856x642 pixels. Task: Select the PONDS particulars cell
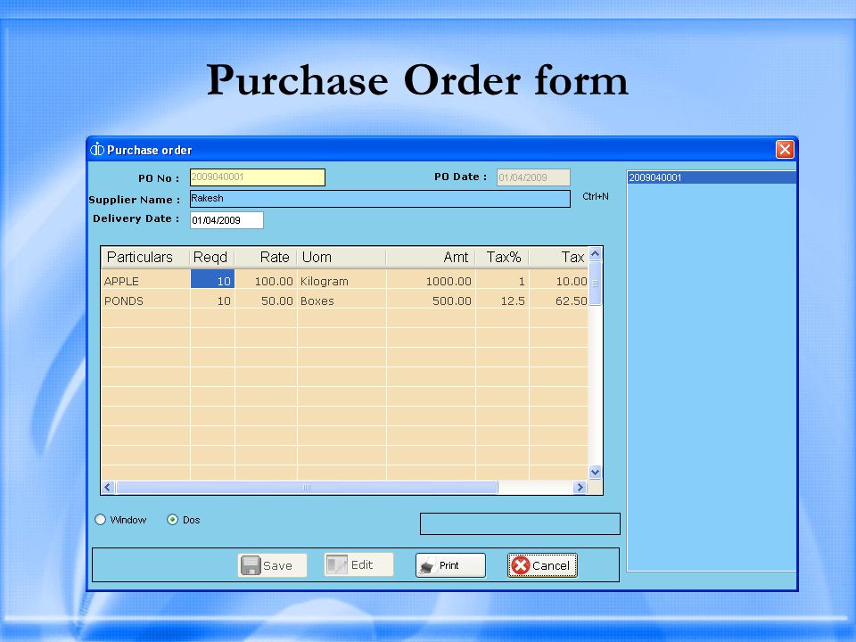click(145, 300)
